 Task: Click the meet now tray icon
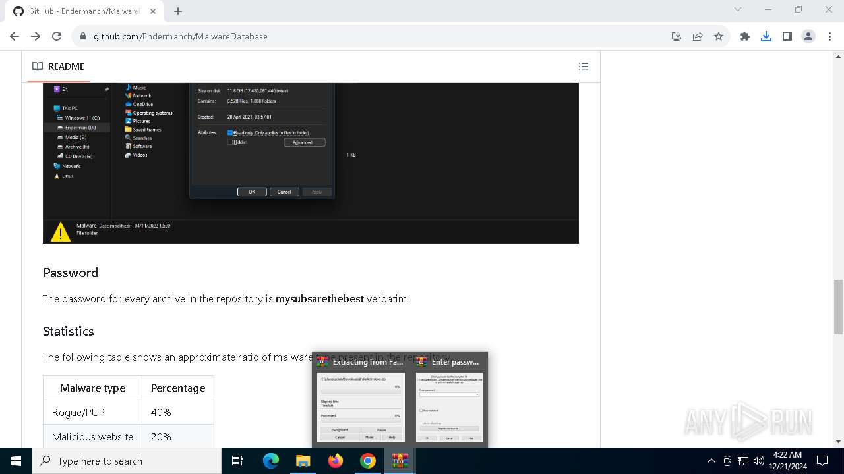(727, 461)
